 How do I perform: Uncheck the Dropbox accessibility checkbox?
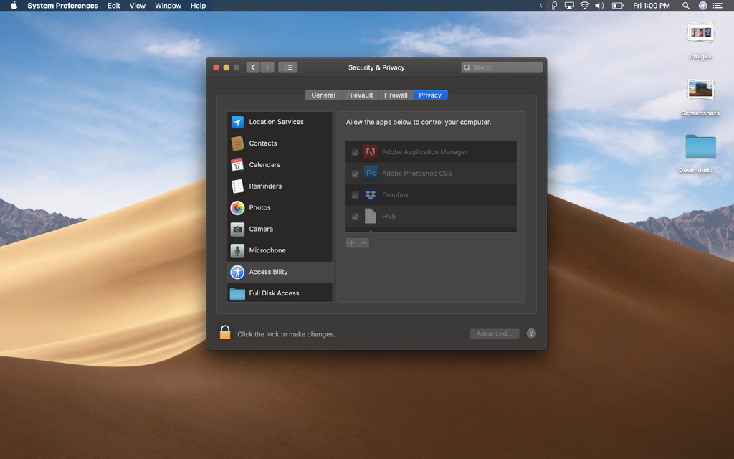point(355,195)
